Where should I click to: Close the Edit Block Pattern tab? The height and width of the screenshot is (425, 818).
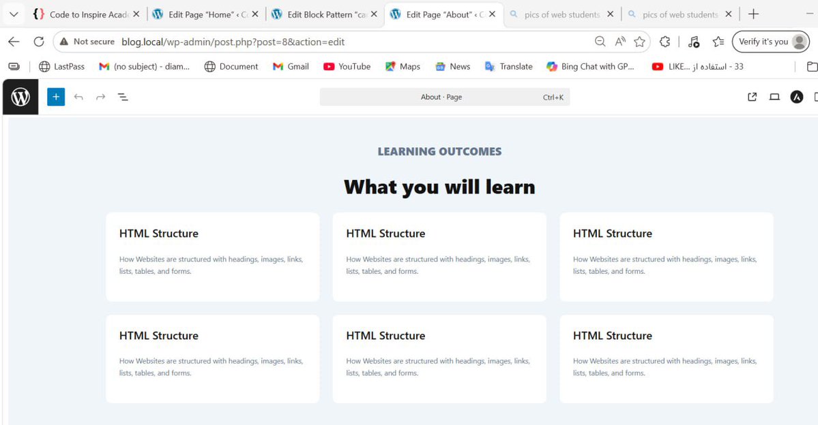pyautogui.click(x=374, y=14)
